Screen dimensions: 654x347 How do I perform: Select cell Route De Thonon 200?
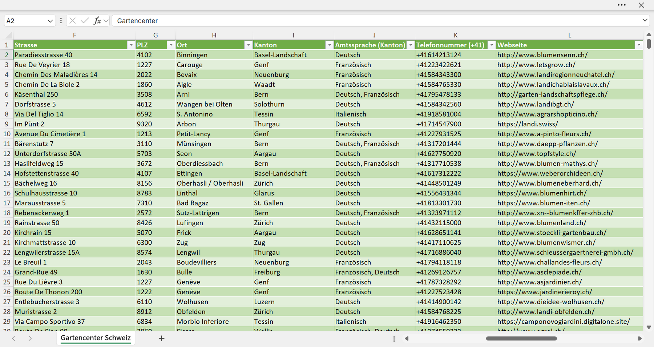pyautogui.click(x=74, y=292)
